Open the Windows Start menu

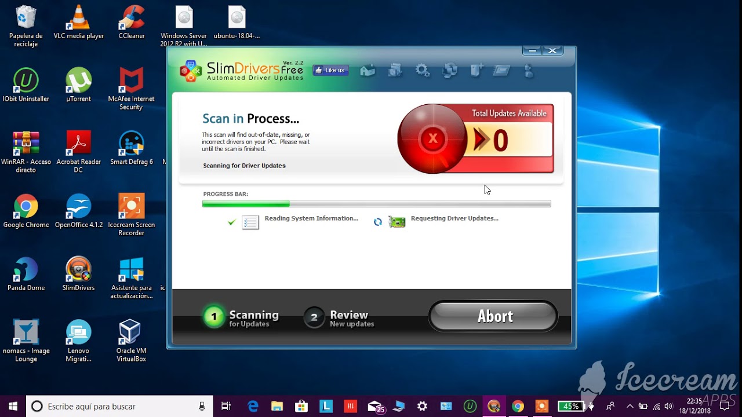[13, 406]
